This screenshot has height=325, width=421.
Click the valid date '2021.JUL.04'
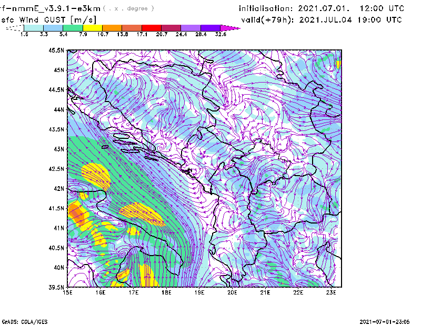tap(325, 20)
